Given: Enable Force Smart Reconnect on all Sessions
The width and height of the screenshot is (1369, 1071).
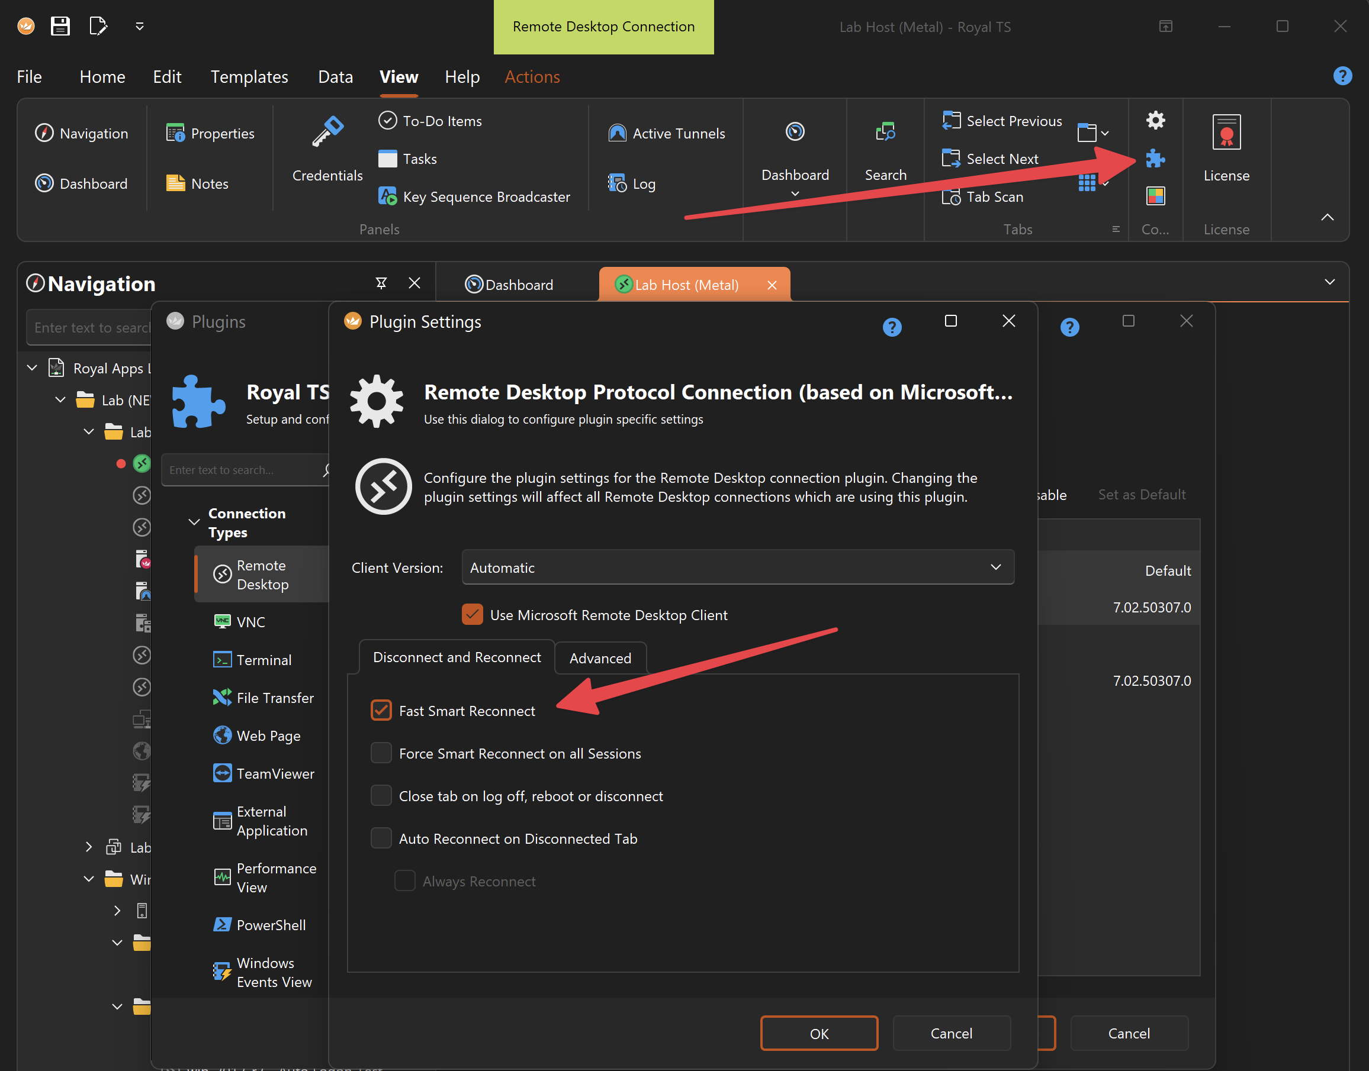Looking at the screenshot, I should (x=381, y=753).
